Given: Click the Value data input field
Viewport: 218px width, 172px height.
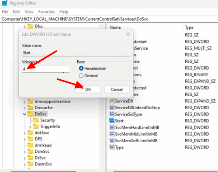Looking at the screenshot, I should 46,69.
